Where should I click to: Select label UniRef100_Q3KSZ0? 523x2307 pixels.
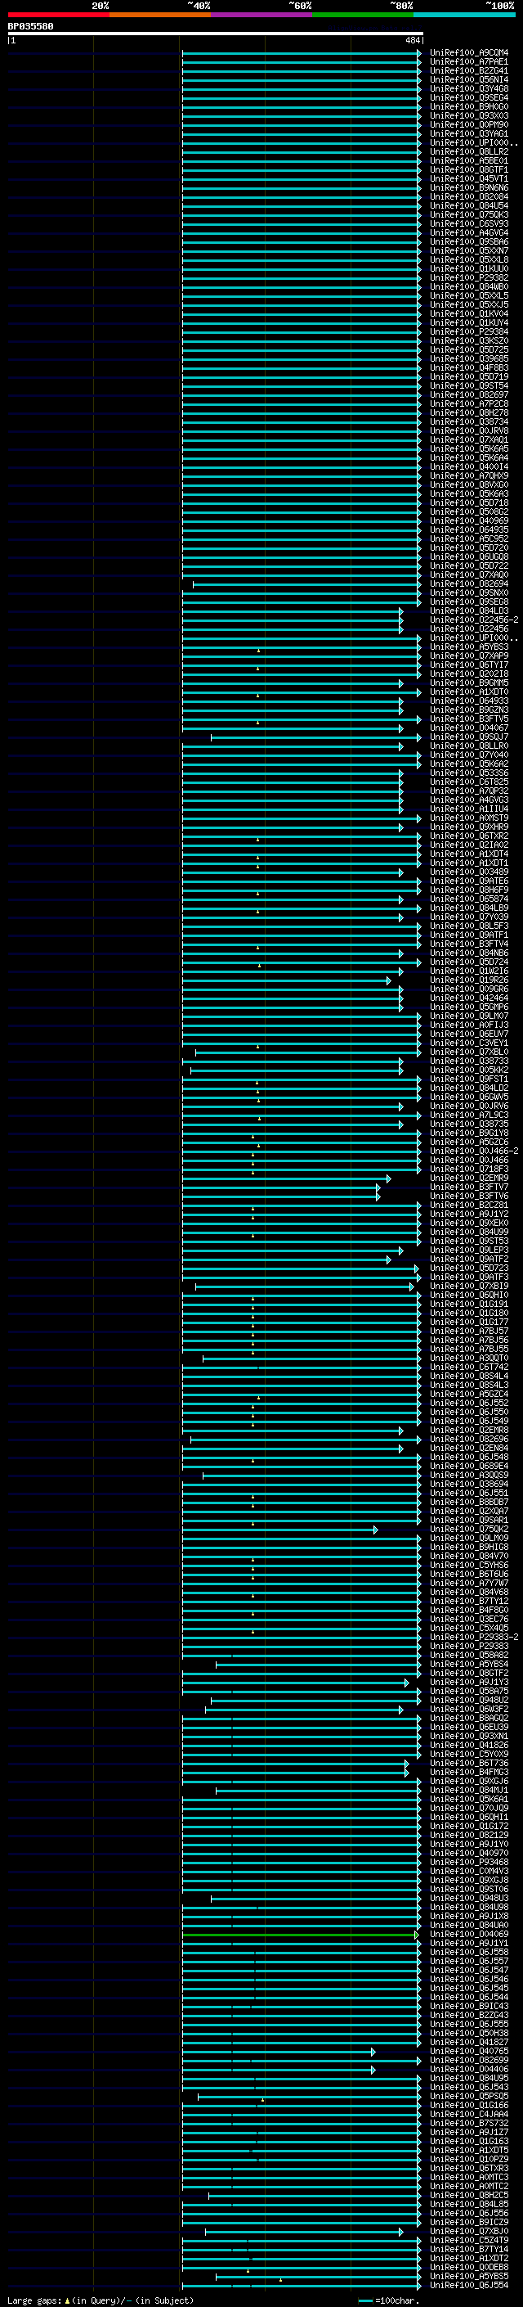468,341
